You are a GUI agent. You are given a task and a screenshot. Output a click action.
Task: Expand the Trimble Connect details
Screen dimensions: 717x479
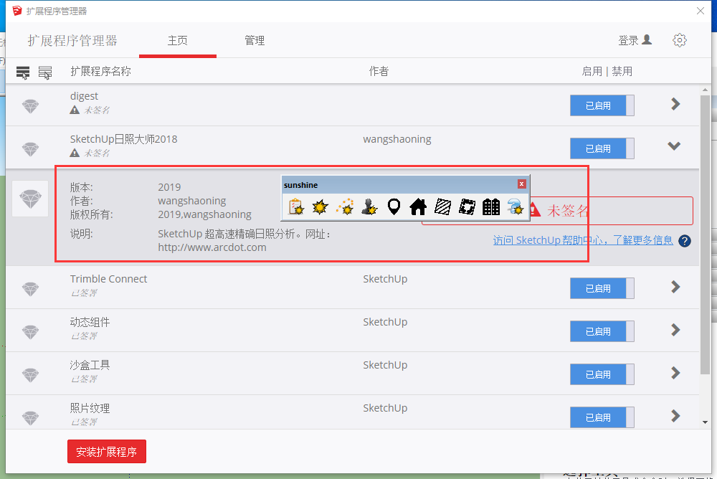tap(675, 287)
